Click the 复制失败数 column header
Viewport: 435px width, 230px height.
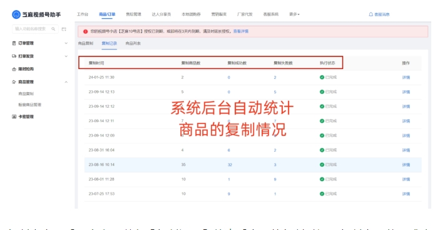[x=283, y=63]
